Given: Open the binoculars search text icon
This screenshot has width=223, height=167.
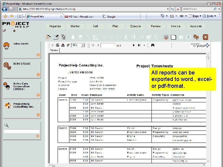Looking at the screenshot, I should tap(153, 45).
